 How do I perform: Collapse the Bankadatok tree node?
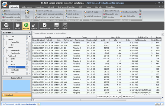pyautogui.click(x=4, y=67)
